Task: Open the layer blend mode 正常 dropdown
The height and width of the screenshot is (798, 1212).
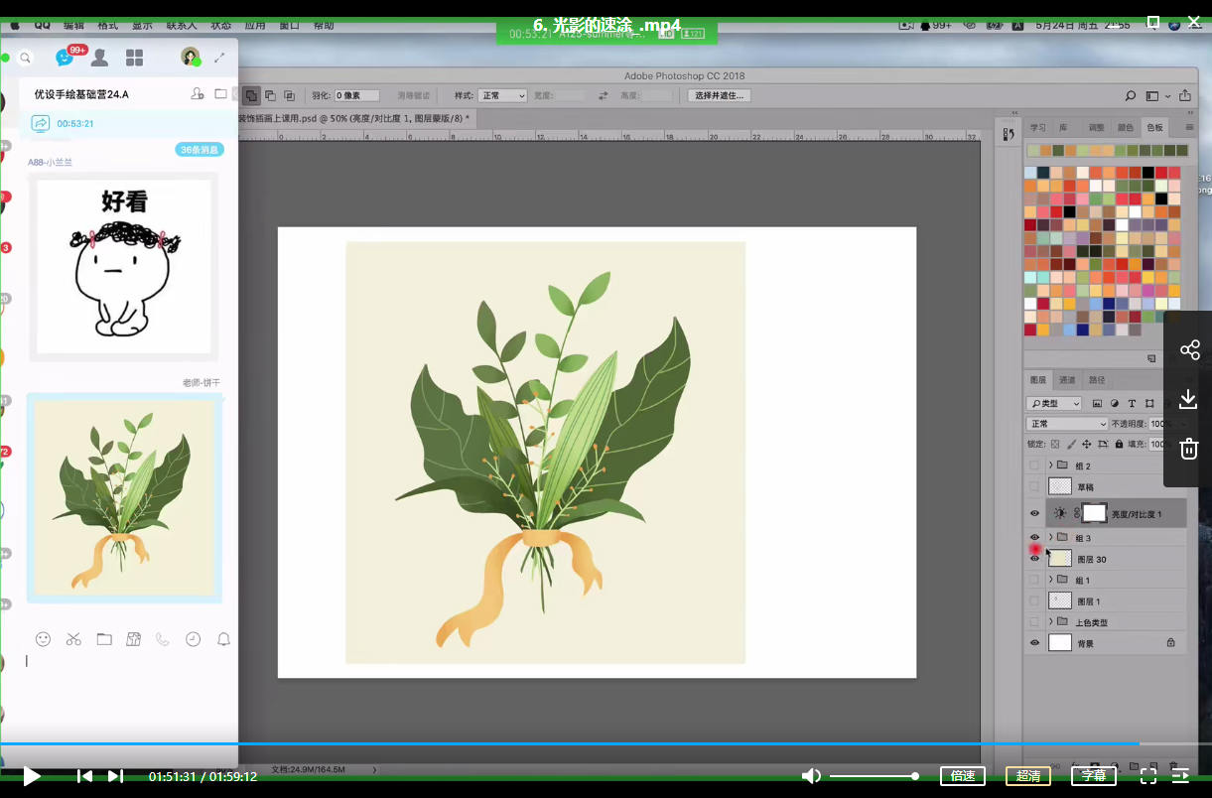Action: tap(1066, 424)
